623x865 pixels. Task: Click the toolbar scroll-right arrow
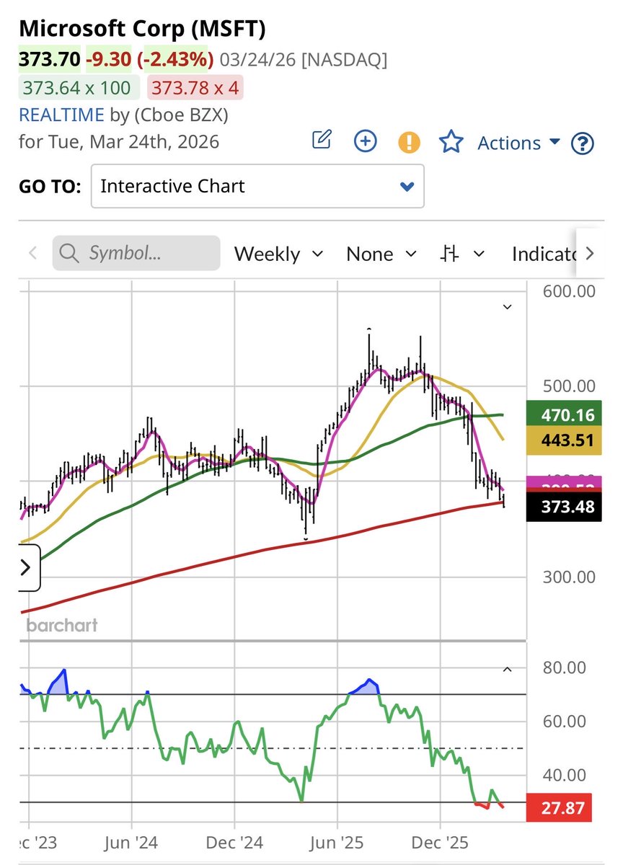[x=590, y=253]
